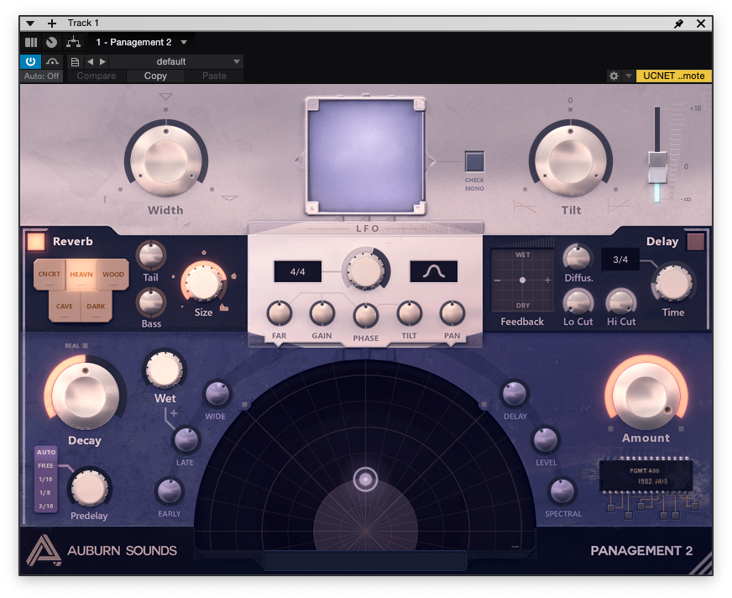Image resolution: width=732 pixels, height=598 pixels.
Task: Toggle the REAL decay indicator
Action: [x=85, y=346]
